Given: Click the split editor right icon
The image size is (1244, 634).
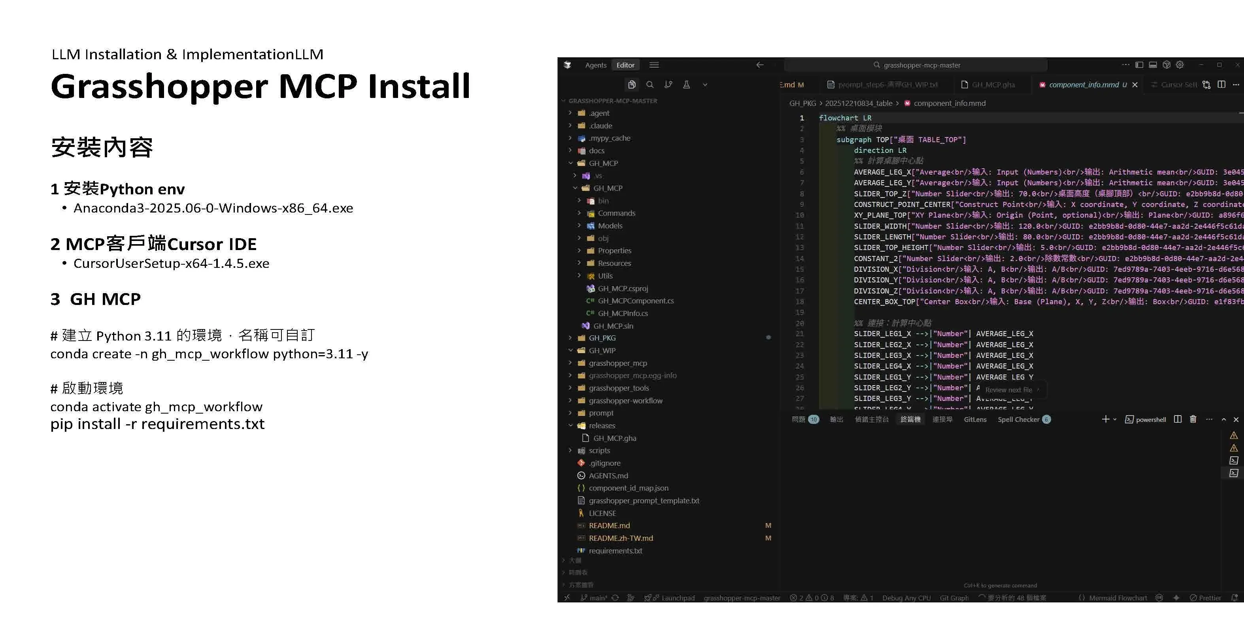Looking at the screenshot, I should click(1221, 85).
